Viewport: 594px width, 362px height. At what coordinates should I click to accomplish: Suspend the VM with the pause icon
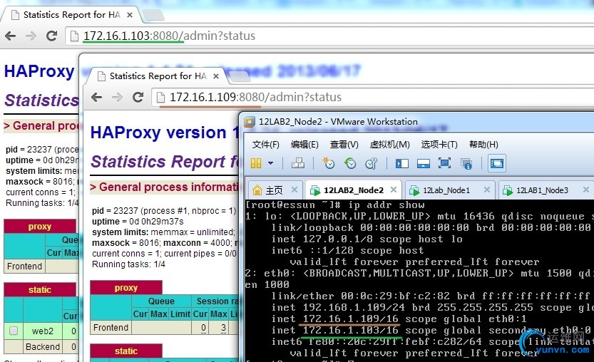tap(256, 163)
